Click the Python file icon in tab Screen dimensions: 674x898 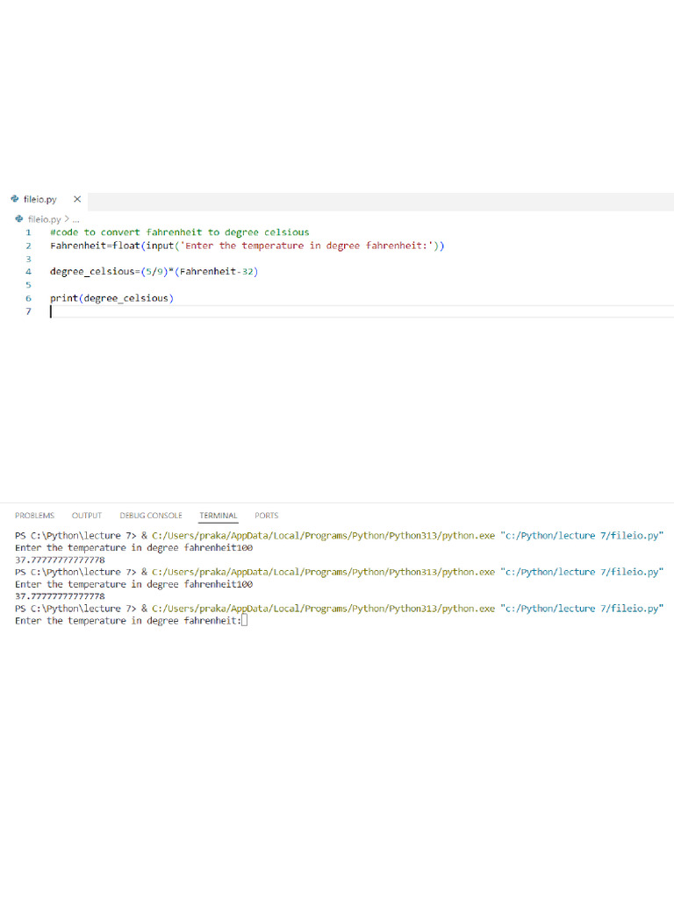pyautogui.click(x=15, y=199)
